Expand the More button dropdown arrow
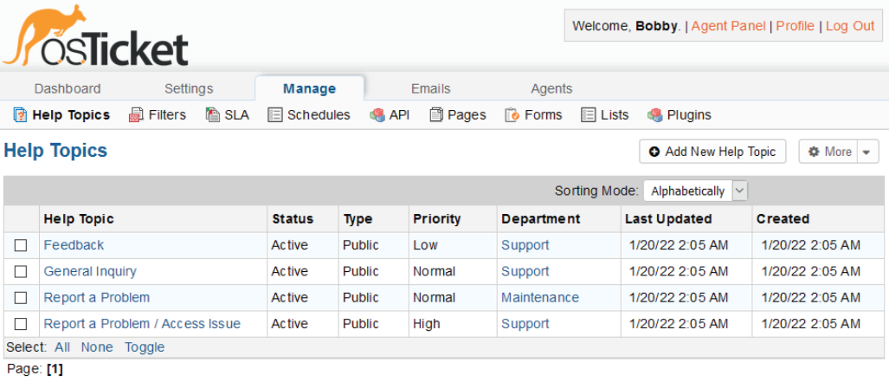 click(866, 152)
